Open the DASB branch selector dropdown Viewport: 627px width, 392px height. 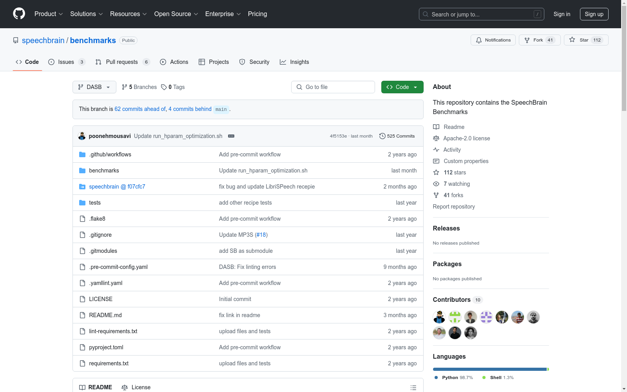94,87
